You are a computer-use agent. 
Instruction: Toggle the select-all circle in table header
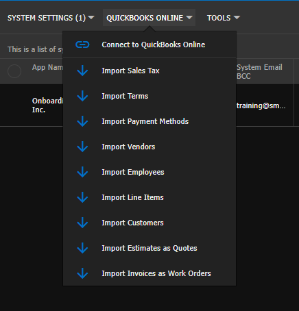(x=14, y=71)
